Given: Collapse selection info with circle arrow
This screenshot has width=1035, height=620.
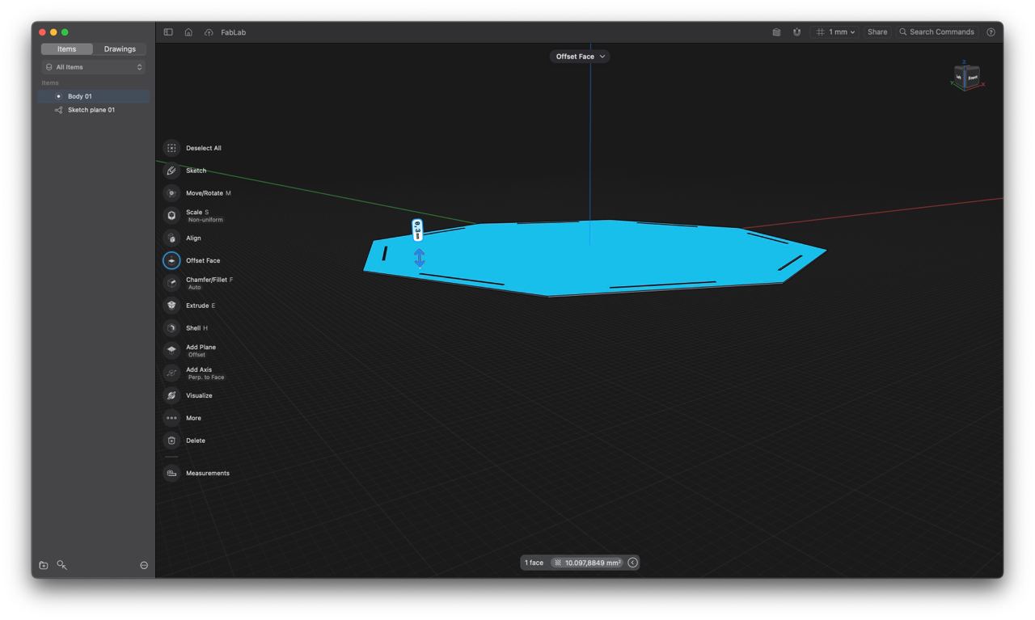Looking at the screenshot, I should point(633,563).
